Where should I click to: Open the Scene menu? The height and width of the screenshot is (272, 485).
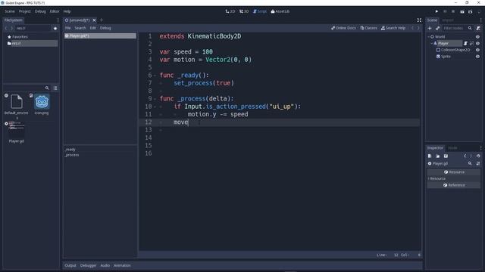(10, 11)
